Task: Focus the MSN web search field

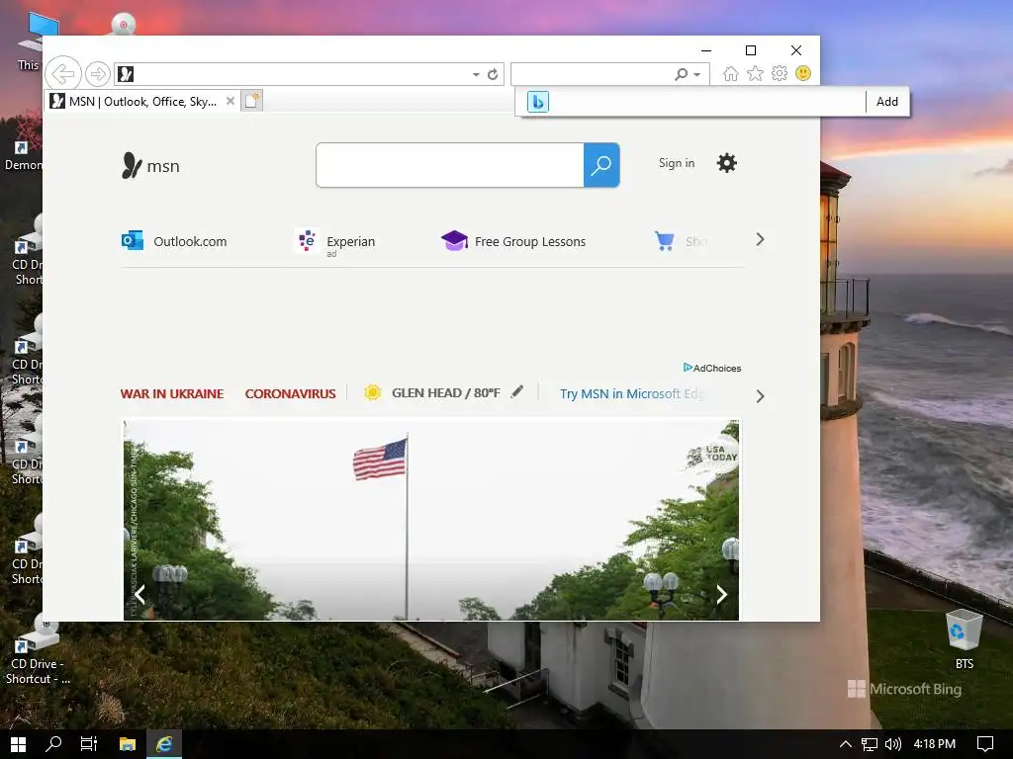Action: click(450, 165)
